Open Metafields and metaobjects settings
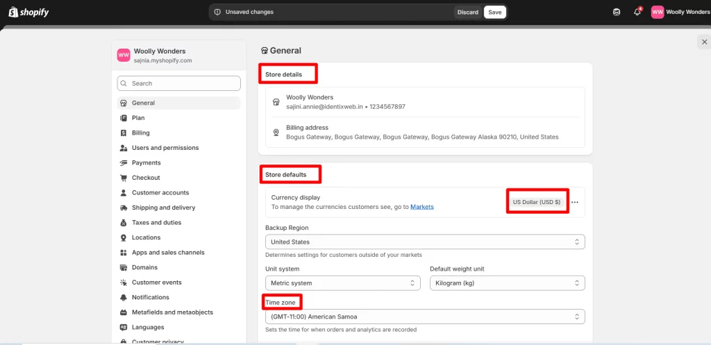This screenshot has height=345, width=711. point(178,312)
